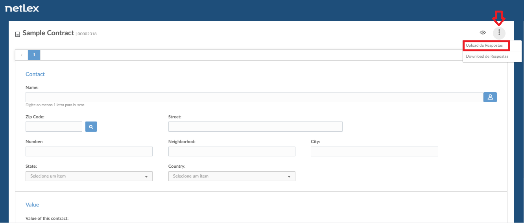
Task: Click hint 'Digite ao menos 1 letra para buscar.'
Action: coord(55,105)
